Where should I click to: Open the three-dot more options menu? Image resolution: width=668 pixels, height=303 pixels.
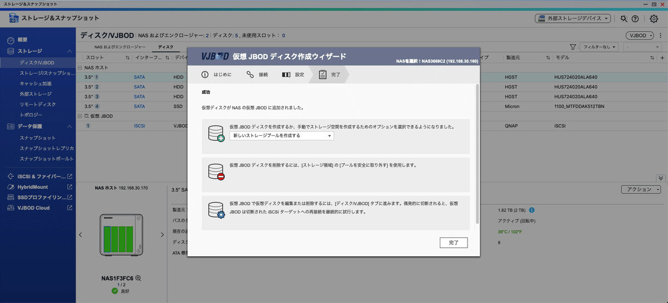click(x=660, y=35)
